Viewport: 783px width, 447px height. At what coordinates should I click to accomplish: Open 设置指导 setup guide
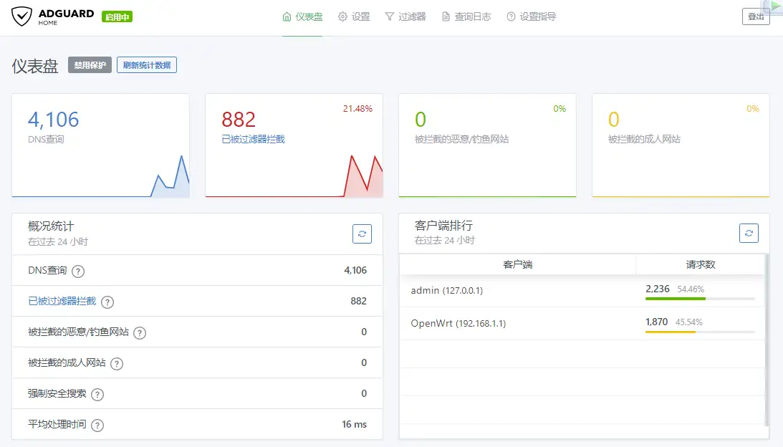532,17
